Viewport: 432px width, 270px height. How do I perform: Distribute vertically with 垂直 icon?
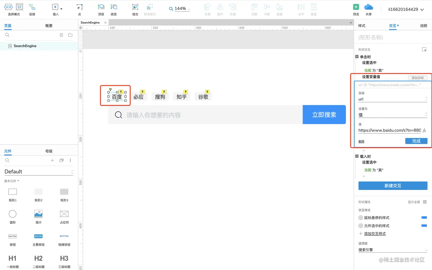tap(314, 7)
